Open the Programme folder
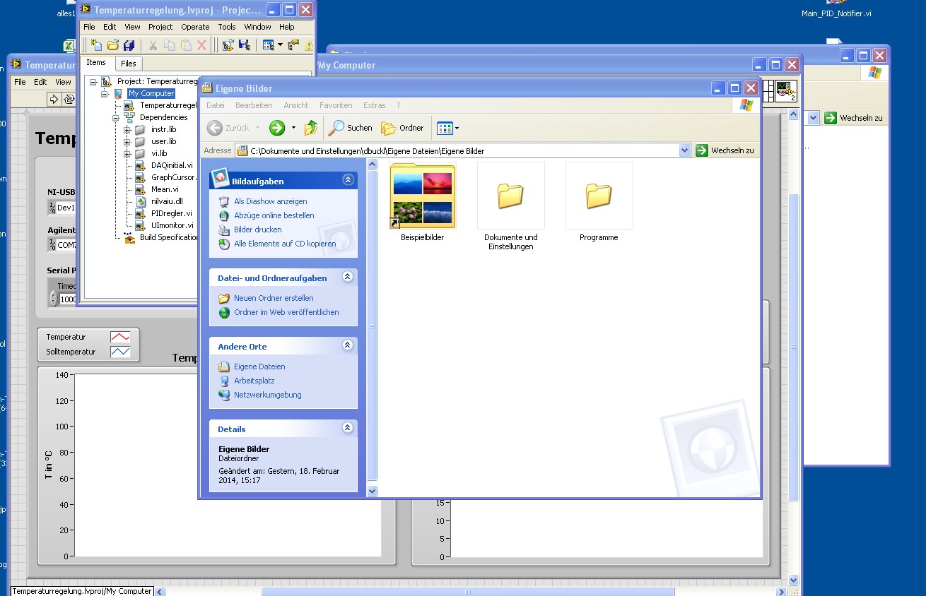 tap(599, 196)
